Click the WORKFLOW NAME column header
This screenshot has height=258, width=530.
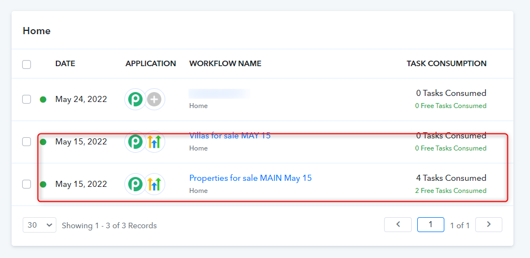(x=225, y=63)
